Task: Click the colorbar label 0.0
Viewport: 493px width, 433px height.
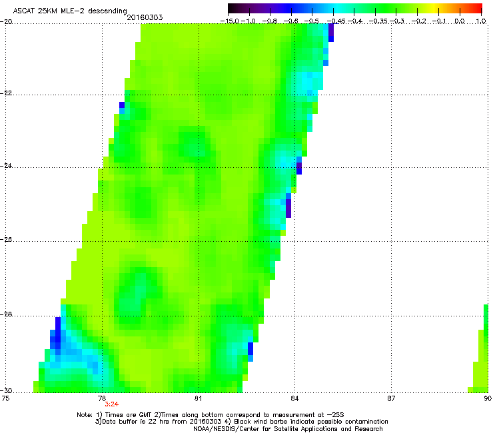Action: (460, 21)
